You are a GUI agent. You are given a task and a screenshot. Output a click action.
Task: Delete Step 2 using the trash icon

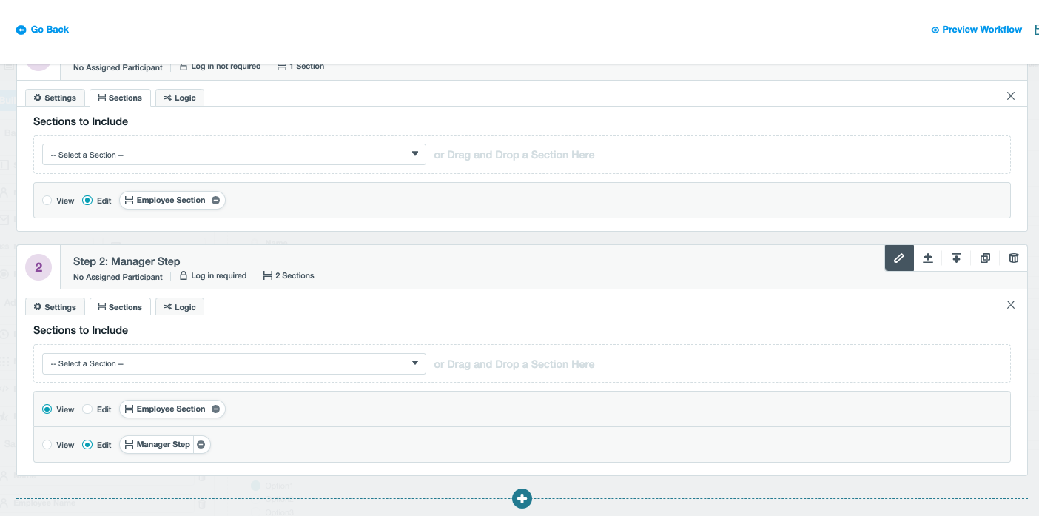(x=1013, y=258)
